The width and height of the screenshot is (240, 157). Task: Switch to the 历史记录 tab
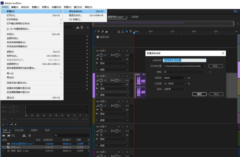tap(19, 130)
